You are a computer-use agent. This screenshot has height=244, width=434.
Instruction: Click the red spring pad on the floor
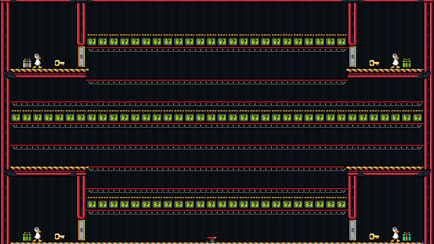point(212,239)
